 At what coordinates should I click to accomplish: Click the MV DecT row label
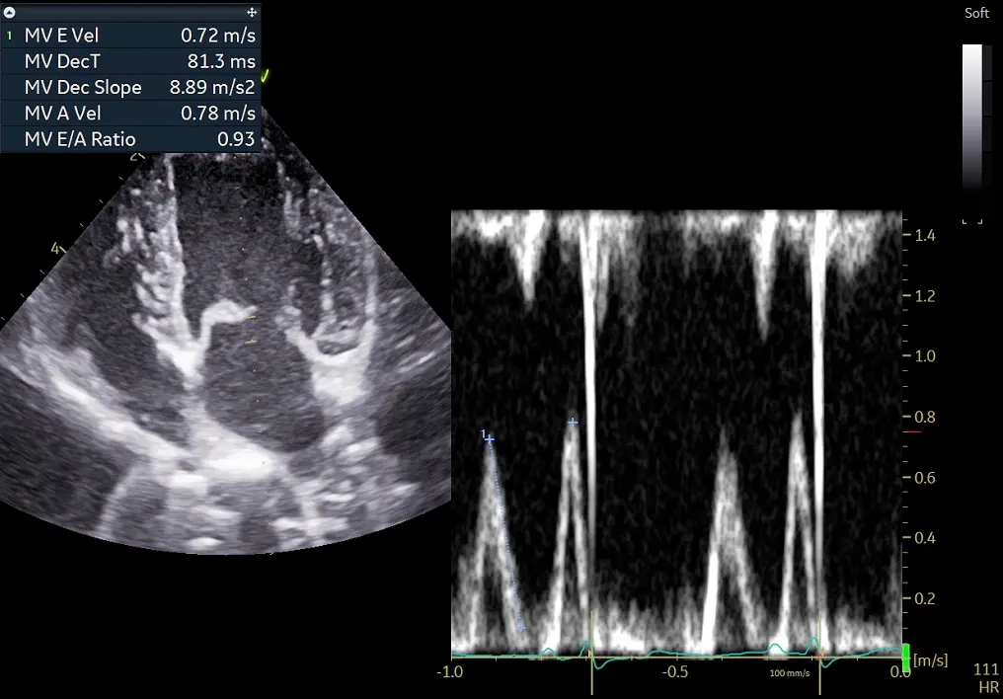[x=62, y=61]
